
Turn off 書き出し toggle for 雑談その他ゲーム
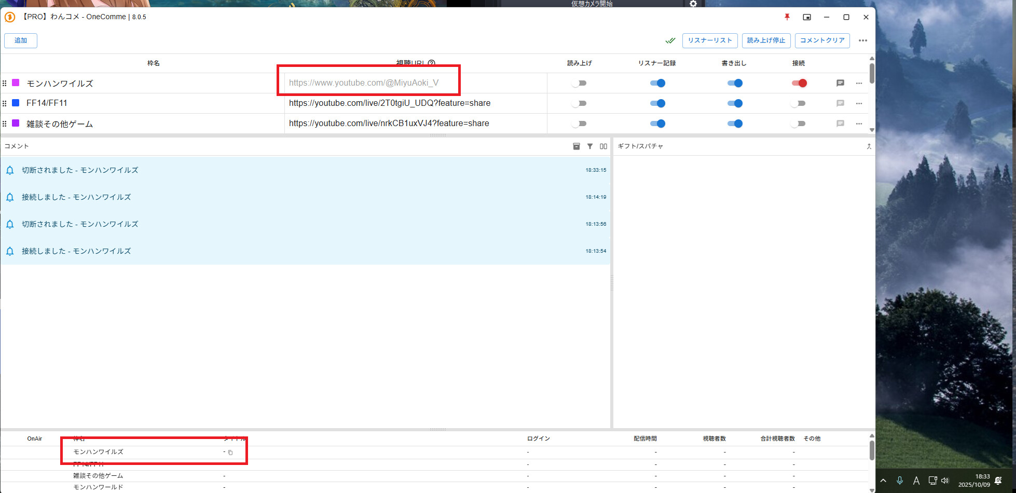point(735,124)
